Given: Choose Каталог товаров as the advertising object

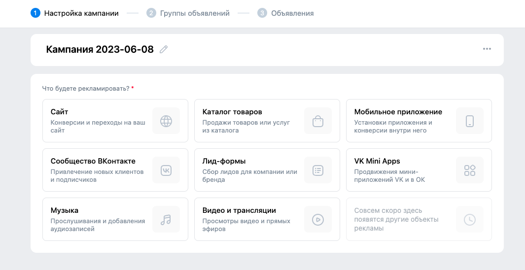Looking at the screenshot, I should point(267,121).
